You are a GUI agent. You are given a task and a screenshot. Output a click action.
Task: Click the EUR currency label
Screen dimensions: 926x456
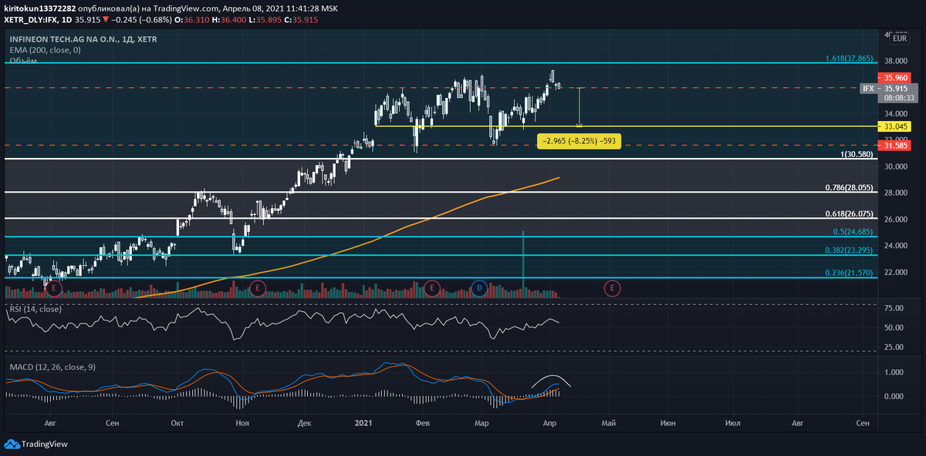point(899,37)
